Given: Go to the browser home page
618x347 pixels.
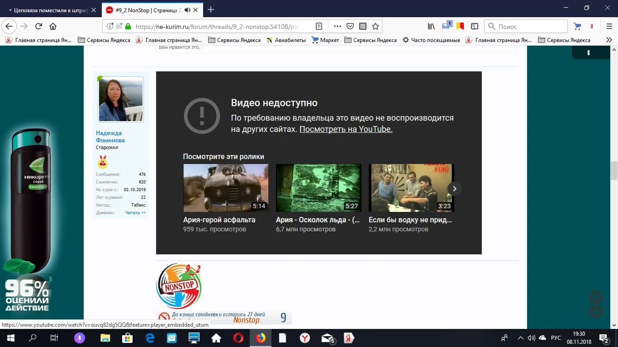Looking at the screenshot, I should [x=53, y=26].
